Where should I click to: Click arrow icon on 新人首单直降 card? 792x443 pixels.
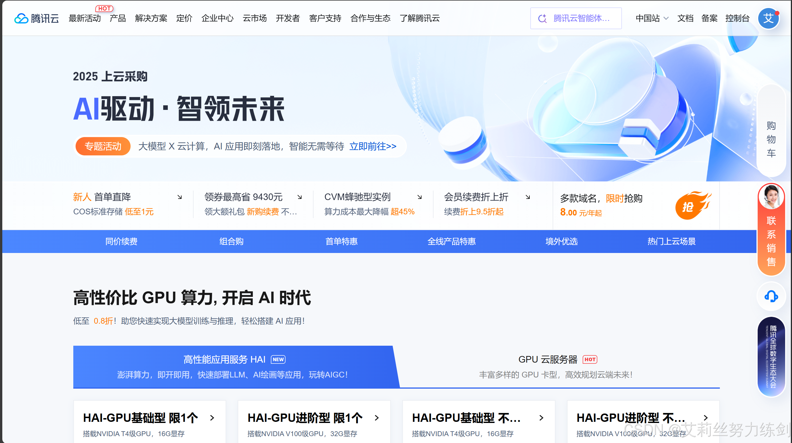click(x=180, y=197)
